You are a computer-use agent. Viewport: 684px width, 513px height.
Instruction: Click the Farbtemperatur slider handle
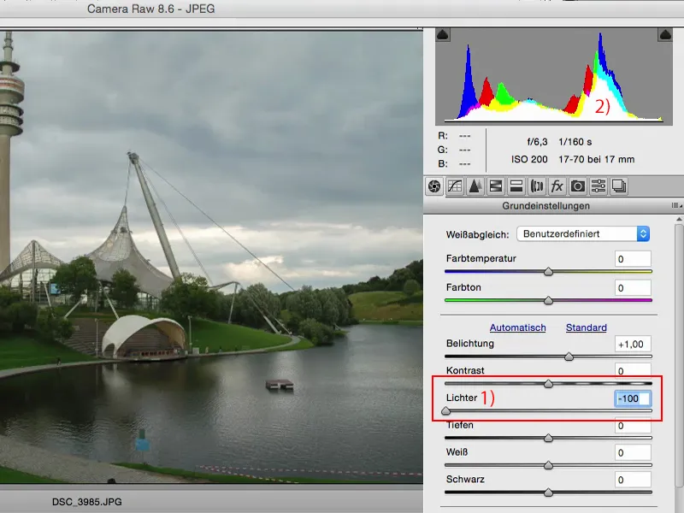pos(548,272)
